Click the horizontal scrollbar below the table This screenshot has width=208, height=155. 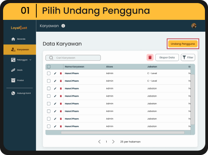(123, 132)
